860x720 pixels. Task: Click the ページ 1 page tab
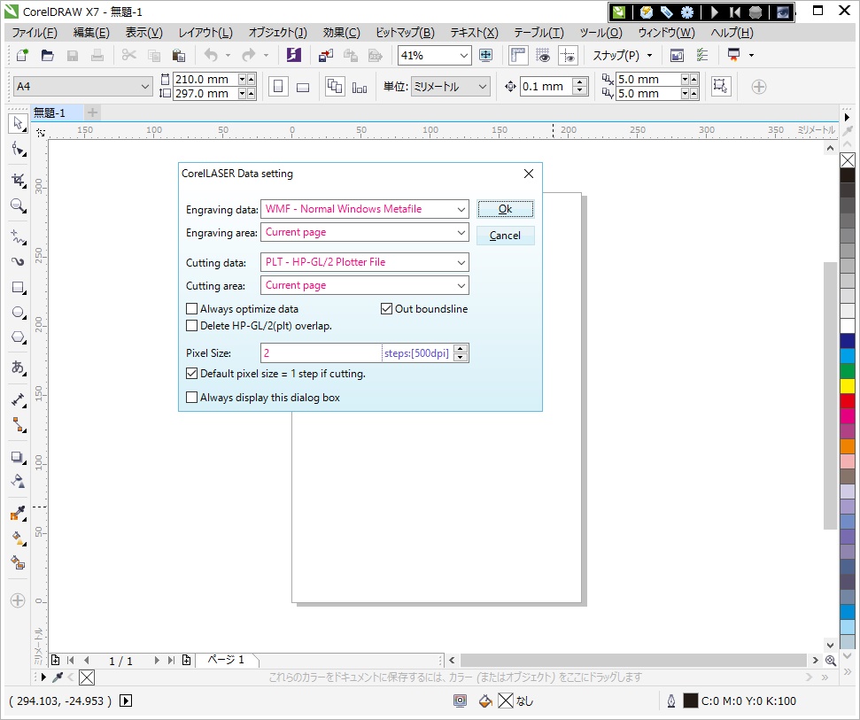point(226,660)
